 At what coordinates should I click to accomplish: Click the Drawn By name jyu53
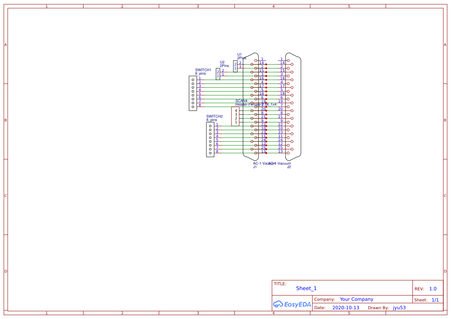pos(399,307)
